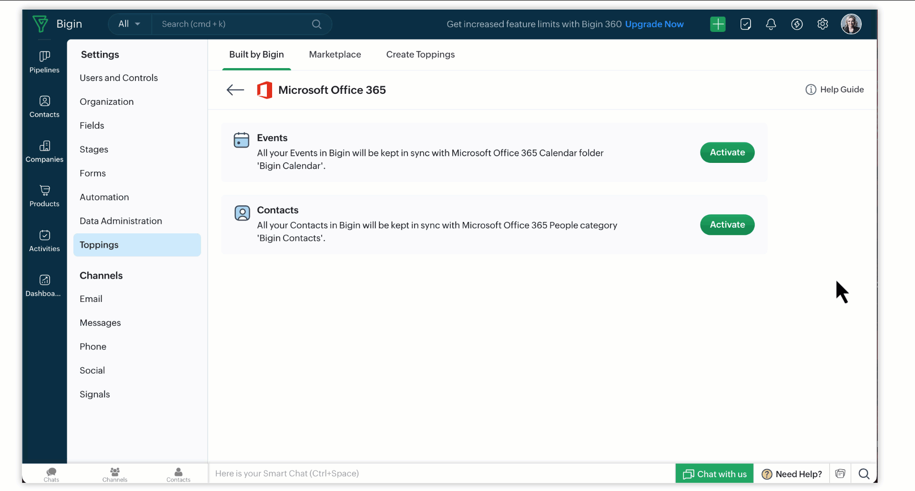
Task: Open Dashboards module in the sidebar
Action: coord(44,286)
